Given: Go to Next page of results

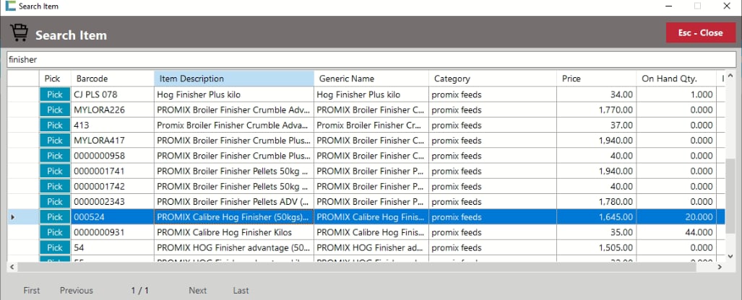Looking at the screenshot, I should (197, 291).
